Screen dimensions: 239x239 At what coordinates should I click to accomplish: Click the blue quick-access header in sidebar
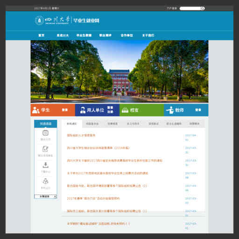click(46, 124)
